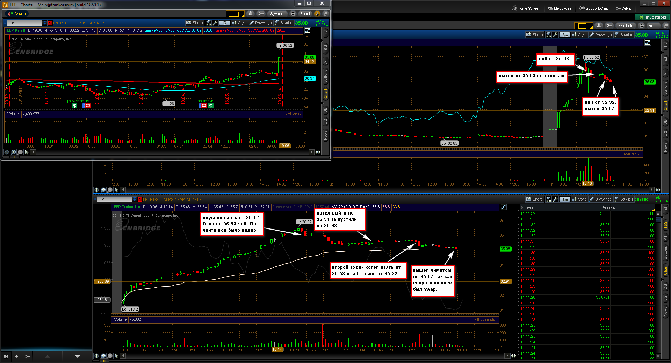
Task: Open Drawings menu on daily EEP chart
Action: [x=260, y=23]
